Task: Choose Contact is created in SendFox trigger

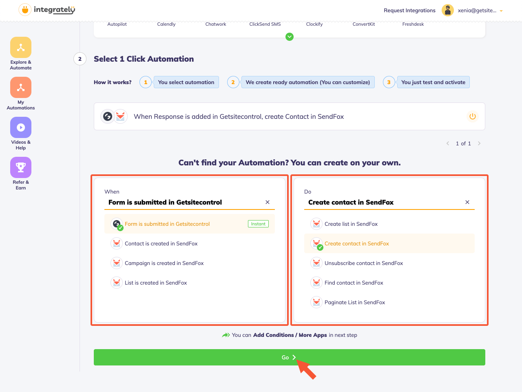Action: pos(161,244)
